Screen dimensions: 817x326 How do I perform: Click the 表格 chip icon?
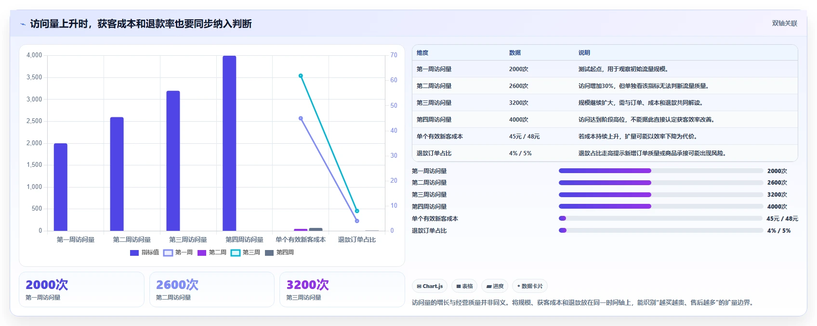pyautogui.click(x=459, y=286)
